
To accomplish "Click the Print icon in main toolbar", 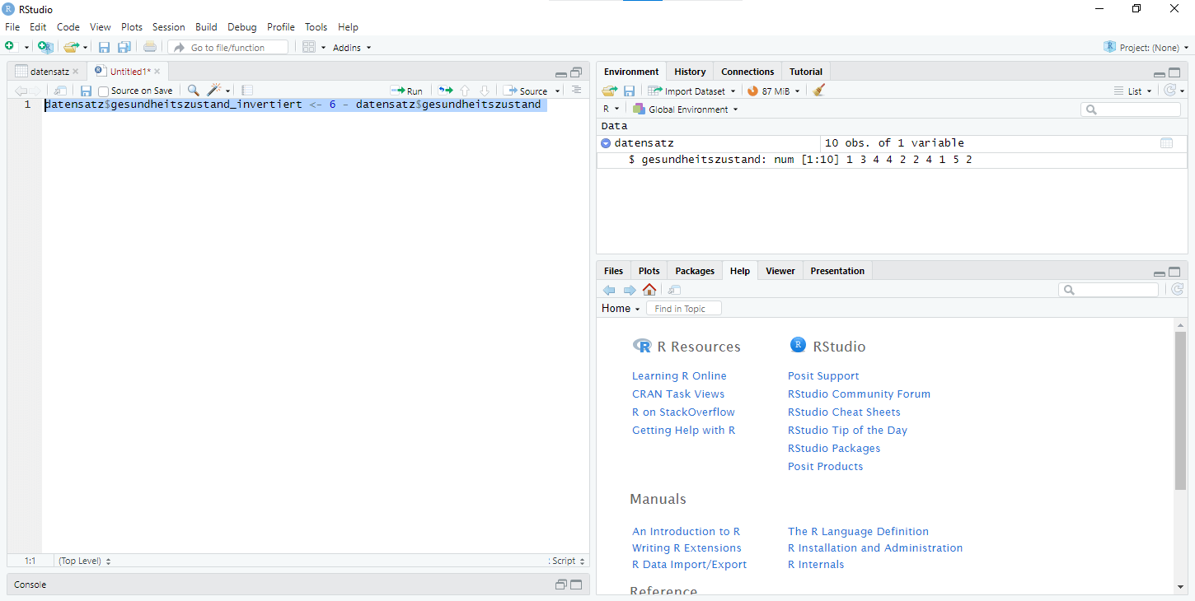I will coord(149,47).
